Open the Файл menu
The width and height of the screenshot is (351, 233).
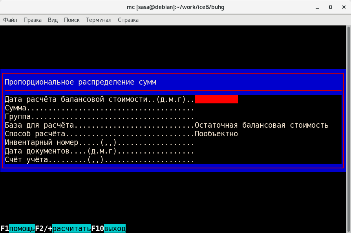(10, 20)
